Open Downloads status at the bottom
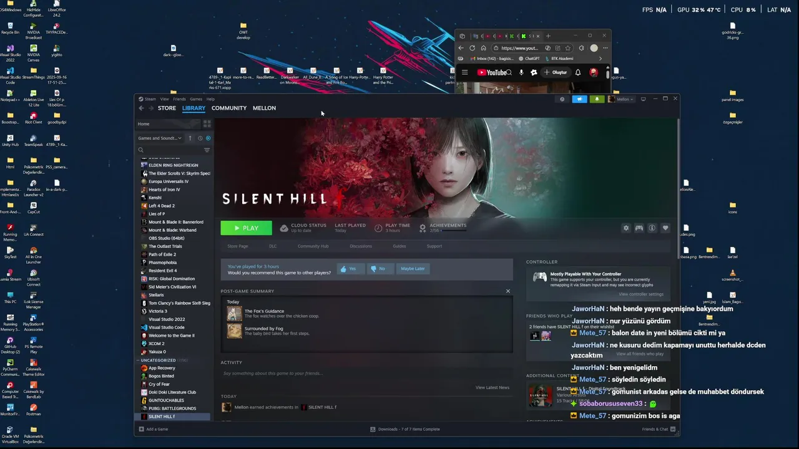 405,429
